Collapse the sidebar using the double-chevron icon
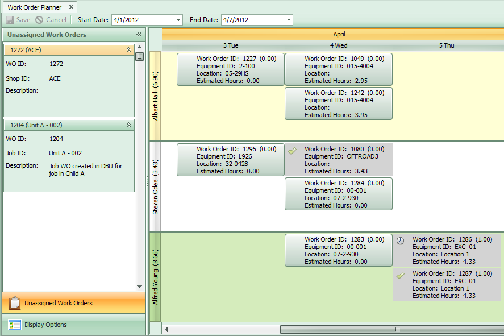The width and height of the screenshot is (504, 336). (x=139, y=34)
